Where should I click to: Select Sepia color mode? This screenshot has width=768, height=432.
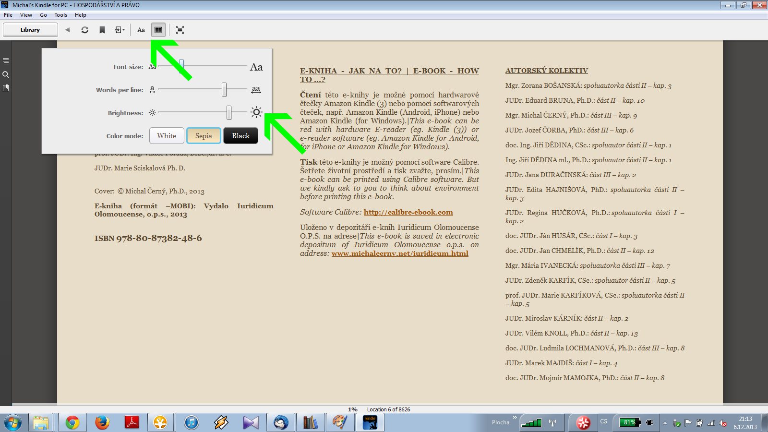coord(204,136)
